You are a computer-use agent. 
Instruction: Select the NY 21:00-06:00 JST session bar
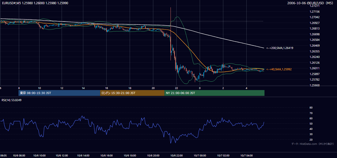click(x=214, y=93)
